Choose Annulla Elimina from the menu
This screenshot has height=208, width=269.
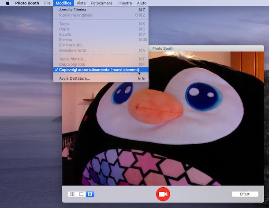[x=101, y=10]
